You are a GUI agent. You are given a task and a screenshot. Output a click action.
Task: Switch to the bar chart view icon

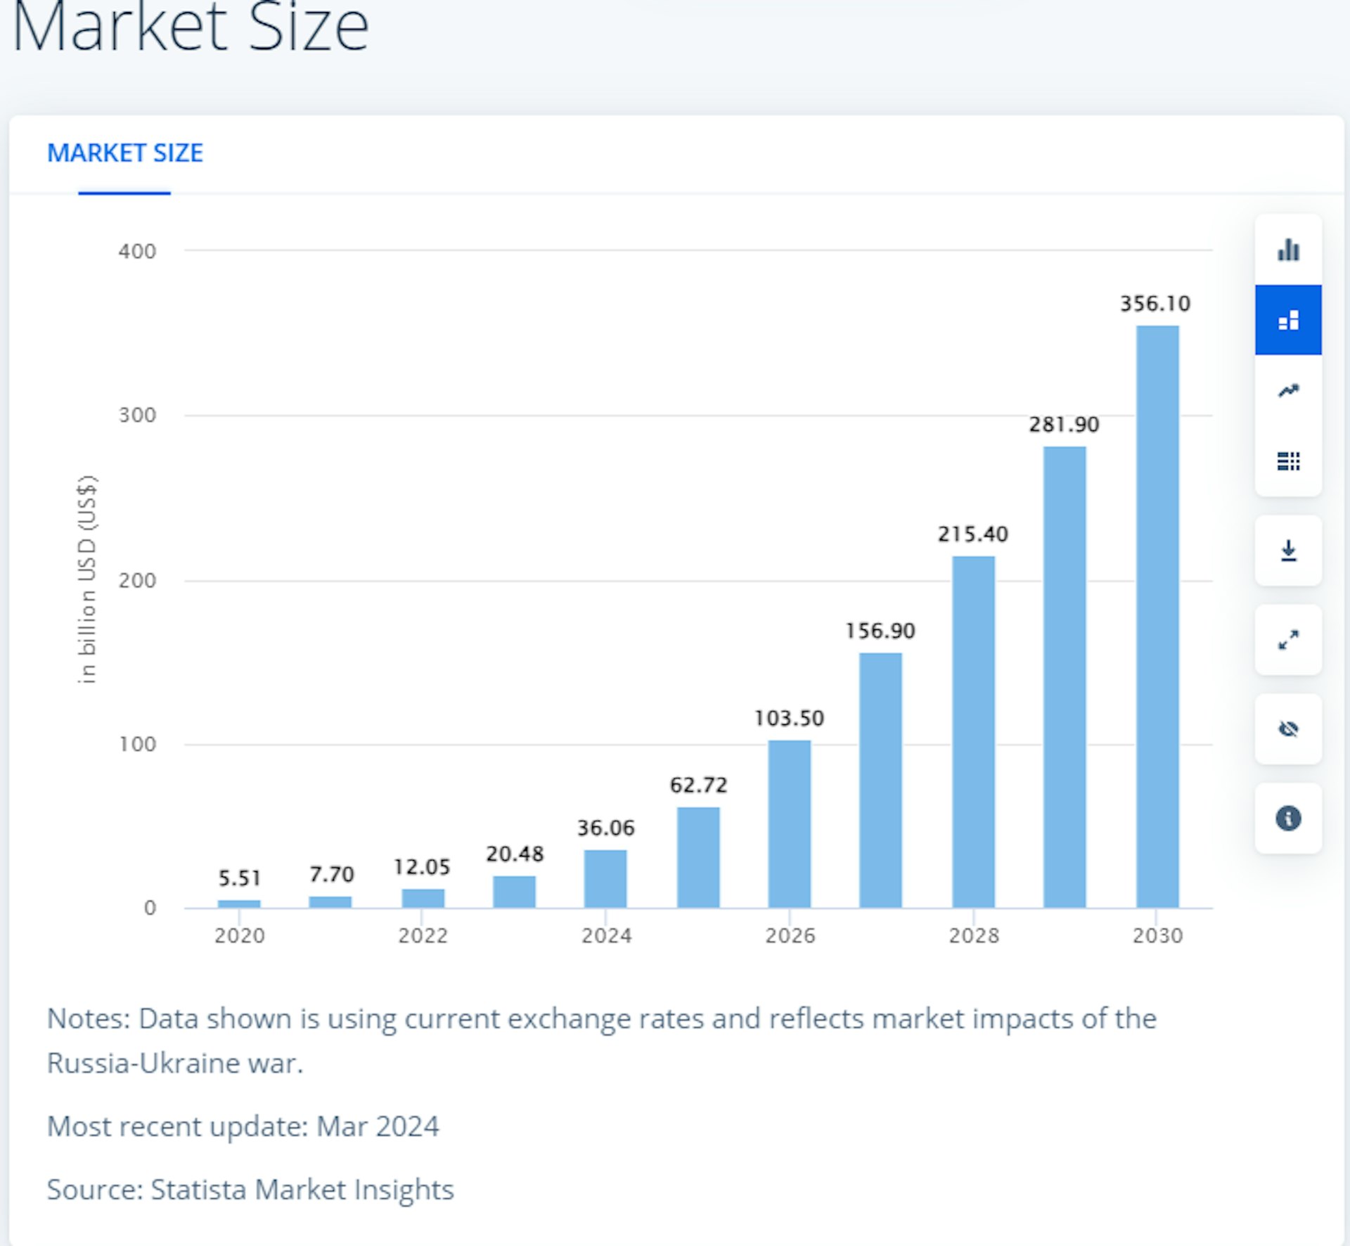(x=1287, y=250)
